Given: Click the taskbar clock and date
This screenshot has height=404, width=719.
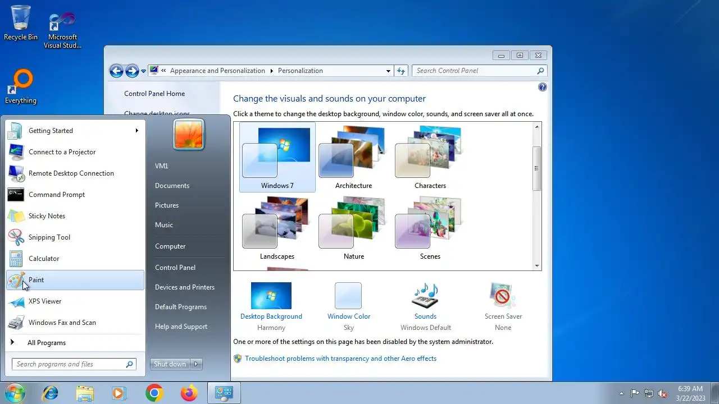Looking at the screenshot, I should (690, 393).
